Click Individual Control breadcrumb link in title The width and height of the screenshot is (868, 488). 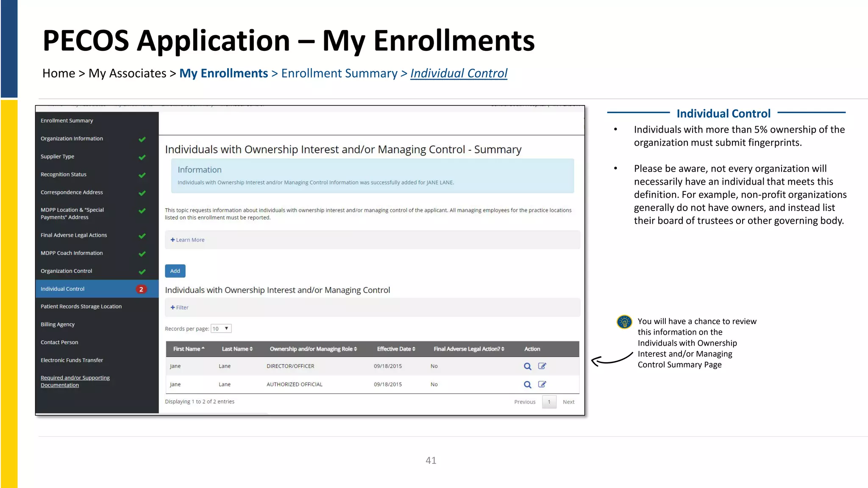point(459,74)
